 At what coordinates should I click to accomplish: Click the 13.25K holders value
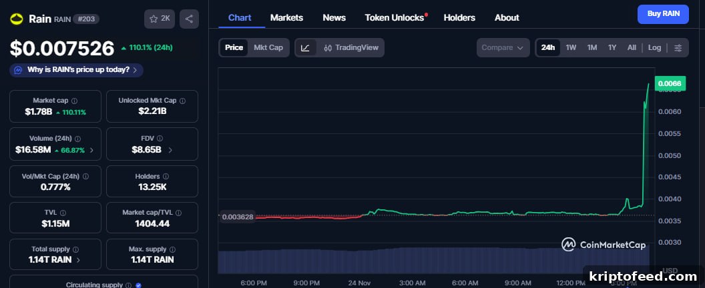[152, 187]
